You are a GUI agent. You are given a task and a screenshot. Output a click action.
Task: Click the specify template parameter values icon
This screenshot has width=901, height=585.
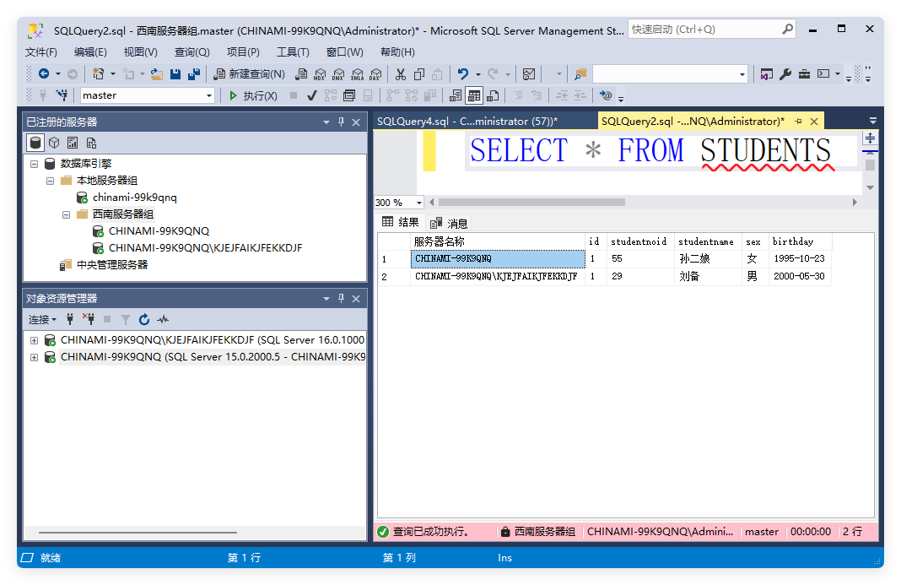click(606, 95)
